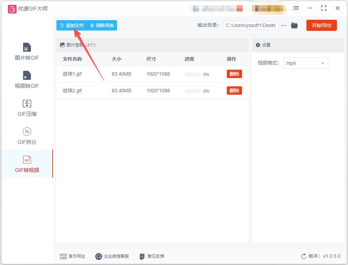Screen dimensions: 348x265
Task: Open the output folder icon
Action: (x=294, y=25)
